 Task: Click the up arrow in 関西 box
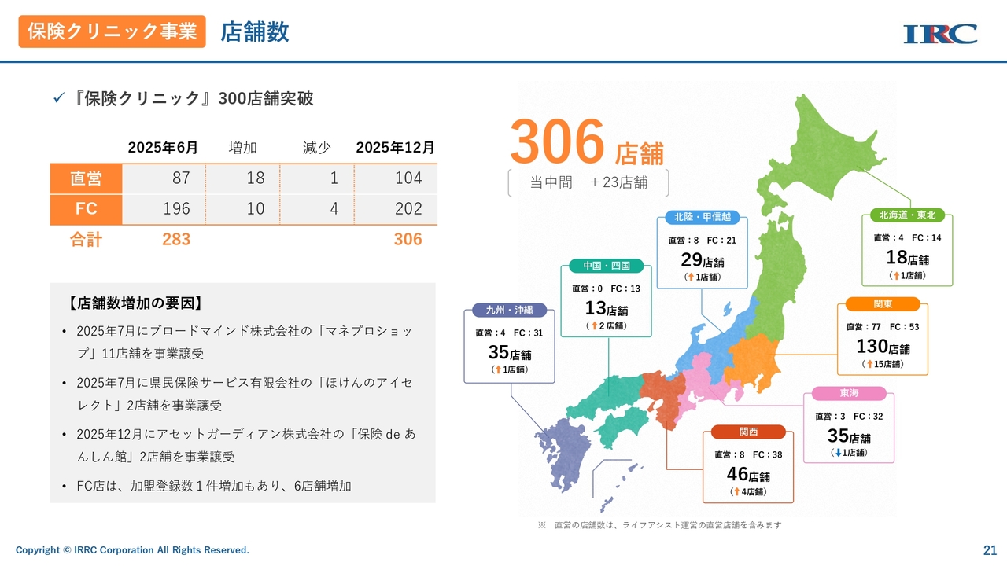click(x=735, y=492)
